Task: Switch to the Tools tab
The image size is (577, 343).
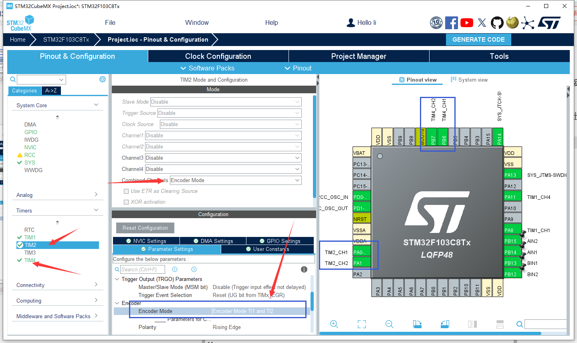Action: click(499, 56)
